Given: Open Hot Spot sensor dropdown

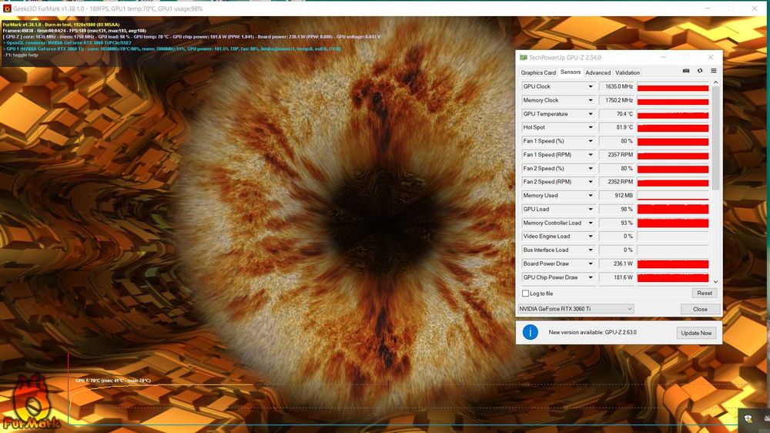Looking at the screenshot, I should pos(591,127).
